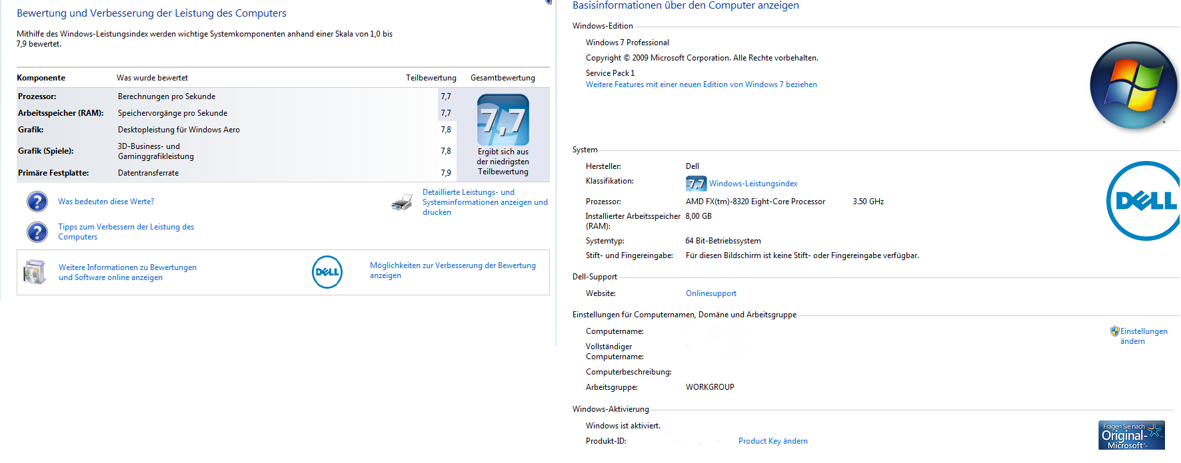Click 'Windows 7 Professional' edition text
This screenshot has width=1181, height=463.
point(627,43)
